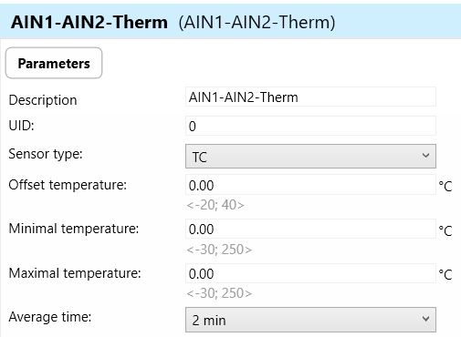Image resolution: width=461 pixels, height=337 pixels.
Task: Click the Minimal temperature label
Action: pos(74,229)
